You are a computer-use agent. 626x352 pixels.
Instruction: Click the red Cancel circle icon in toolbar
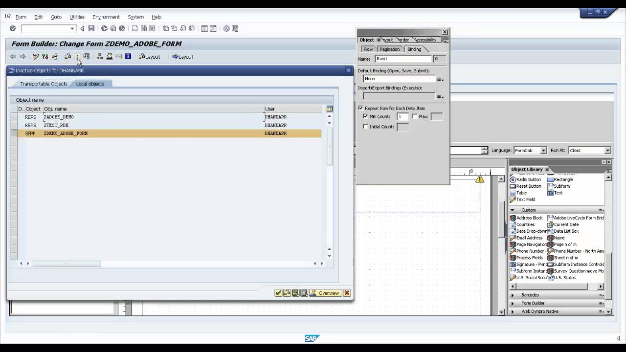[122, 28]
